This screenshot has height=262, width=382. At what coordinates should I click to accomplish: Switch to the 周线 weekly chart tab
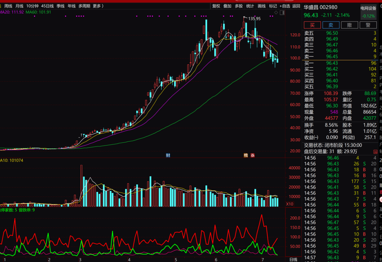coord(8,6)
